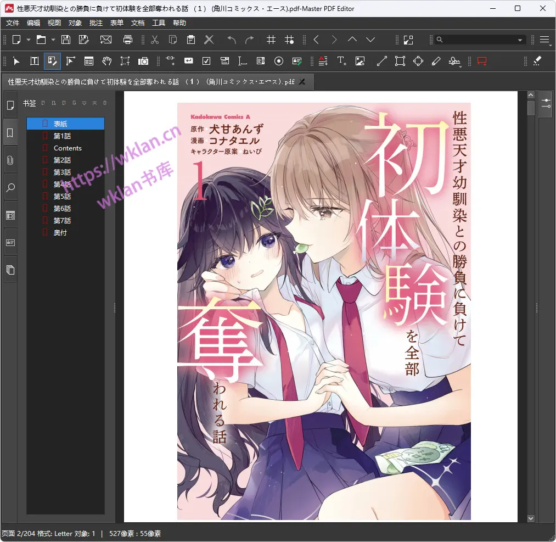
Task: Select the Eraser tool at toolbar end
Action: coord(537,61)
